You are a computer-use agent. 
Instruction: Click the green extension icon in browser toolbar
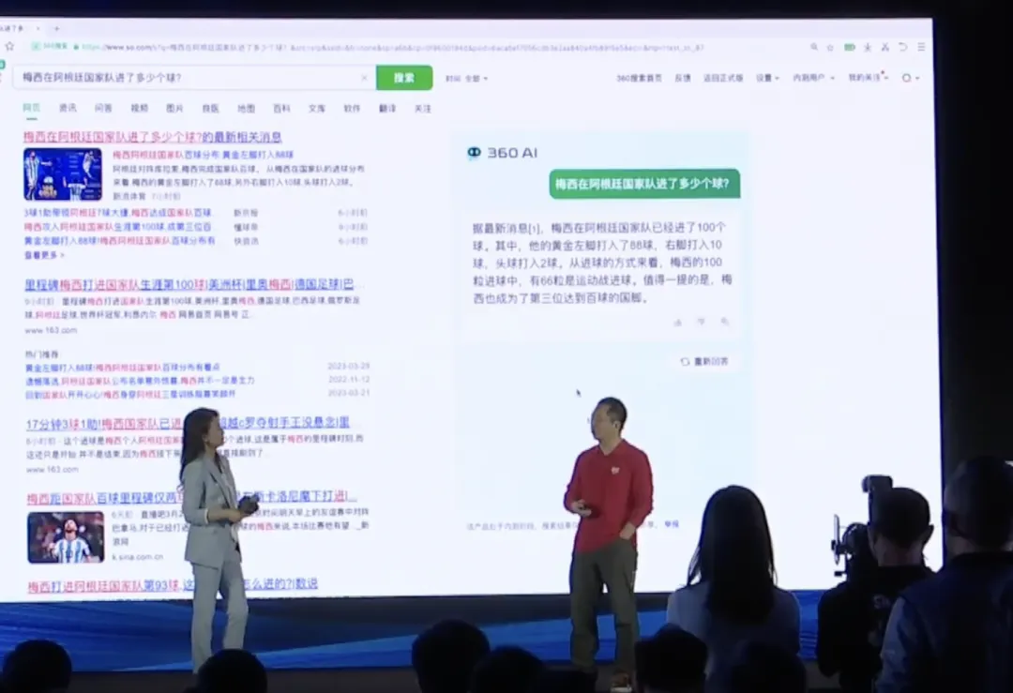coord(850,47)
